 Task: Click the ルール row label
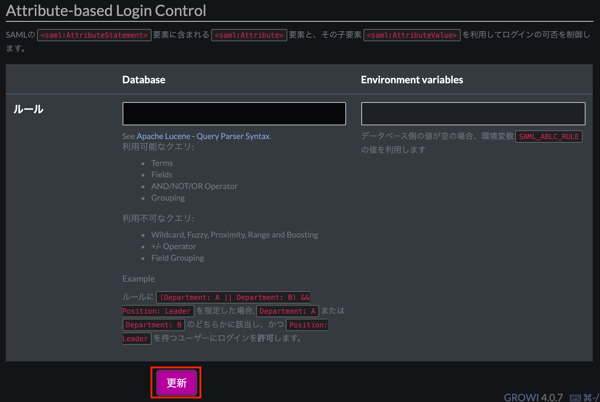tap(28, 109)
